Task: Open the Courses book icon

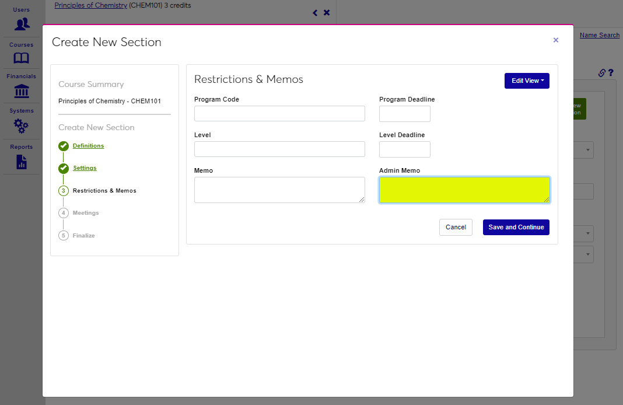Action: pyautogui.click(x=22, y=58)
